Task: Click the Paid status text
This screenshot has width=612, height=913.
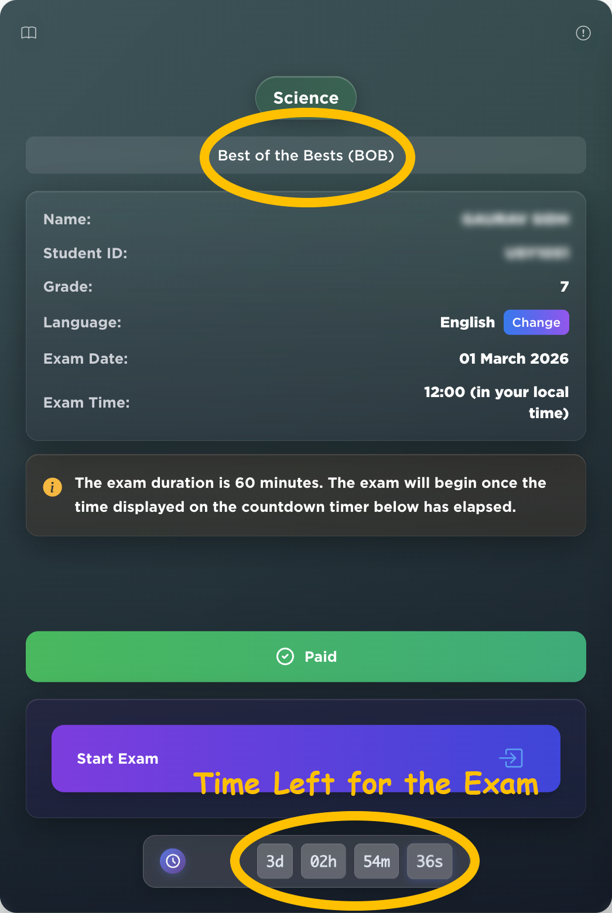Action: [320, 656]
